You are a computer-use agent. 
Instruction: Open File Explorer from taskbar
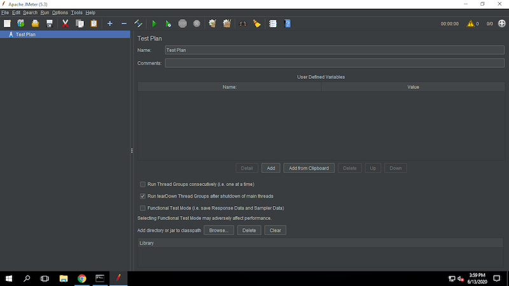point(64,278)
